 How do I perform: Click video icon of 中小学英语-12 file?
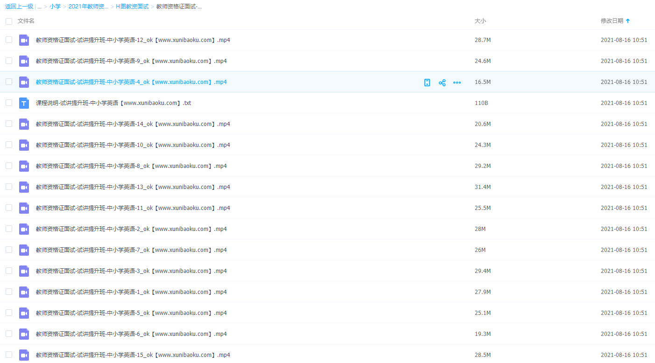(24, 40)
